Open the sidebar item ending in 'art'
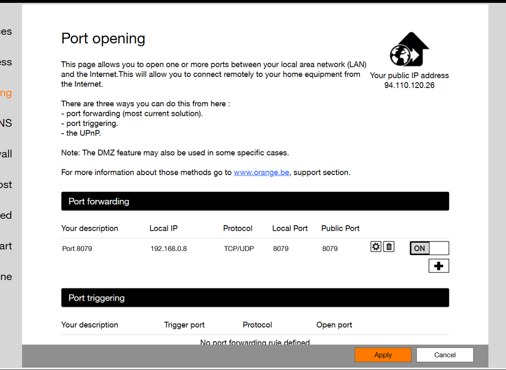Image resolution: width=506 pixels, height=370 pixels. point(6,246)
